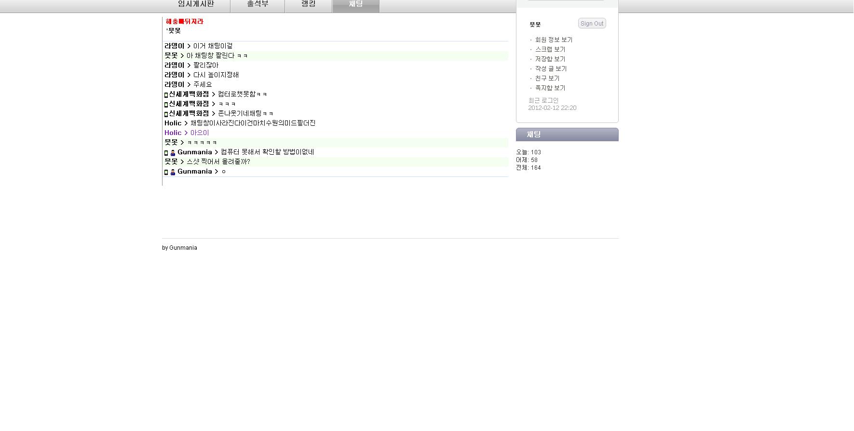854x431 pixels.
Task: Open the 친구 보기 link
Action: pyautogui.click(x=547, y=79)
